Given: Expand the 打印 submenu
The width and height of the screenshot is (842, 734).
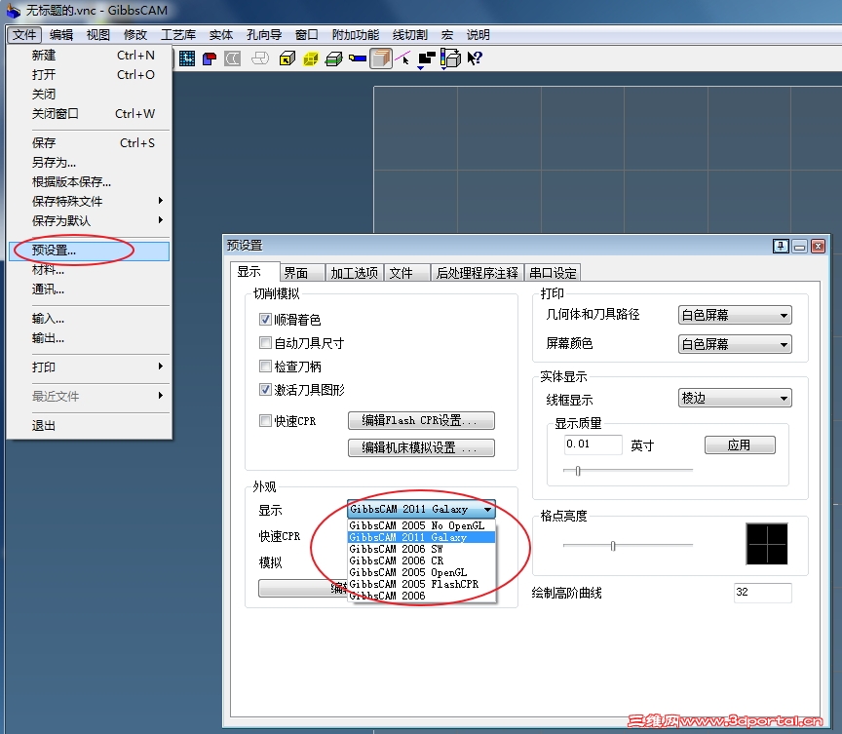Looking at the screenshot, I should point(89,367).
